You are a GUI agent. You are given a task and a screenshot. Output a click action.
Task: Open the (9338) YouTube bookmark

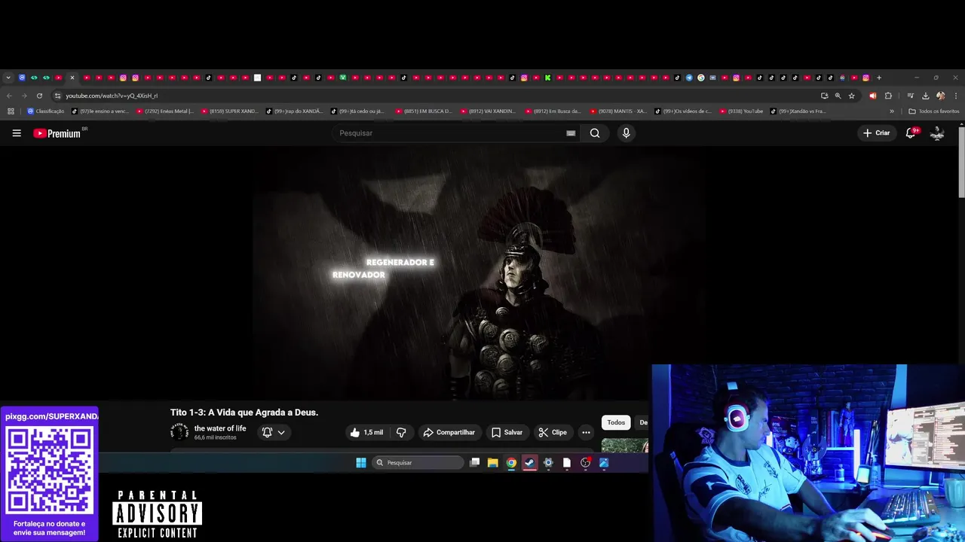click(741, 111)
